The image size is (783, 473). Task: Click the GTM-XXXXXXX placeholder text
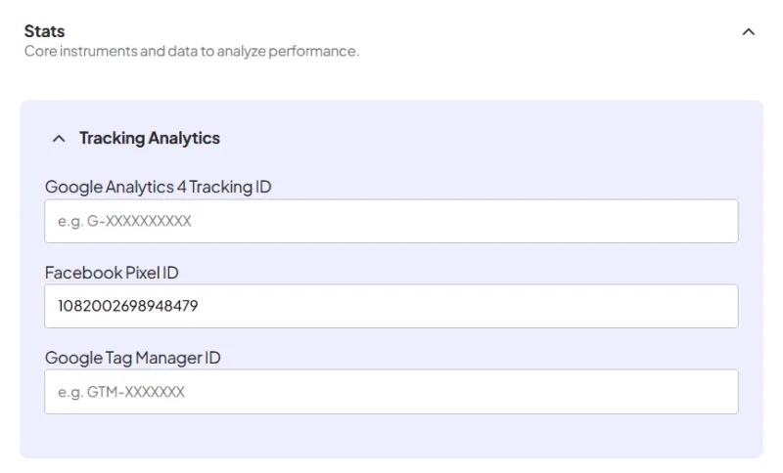tap(120, 393)
